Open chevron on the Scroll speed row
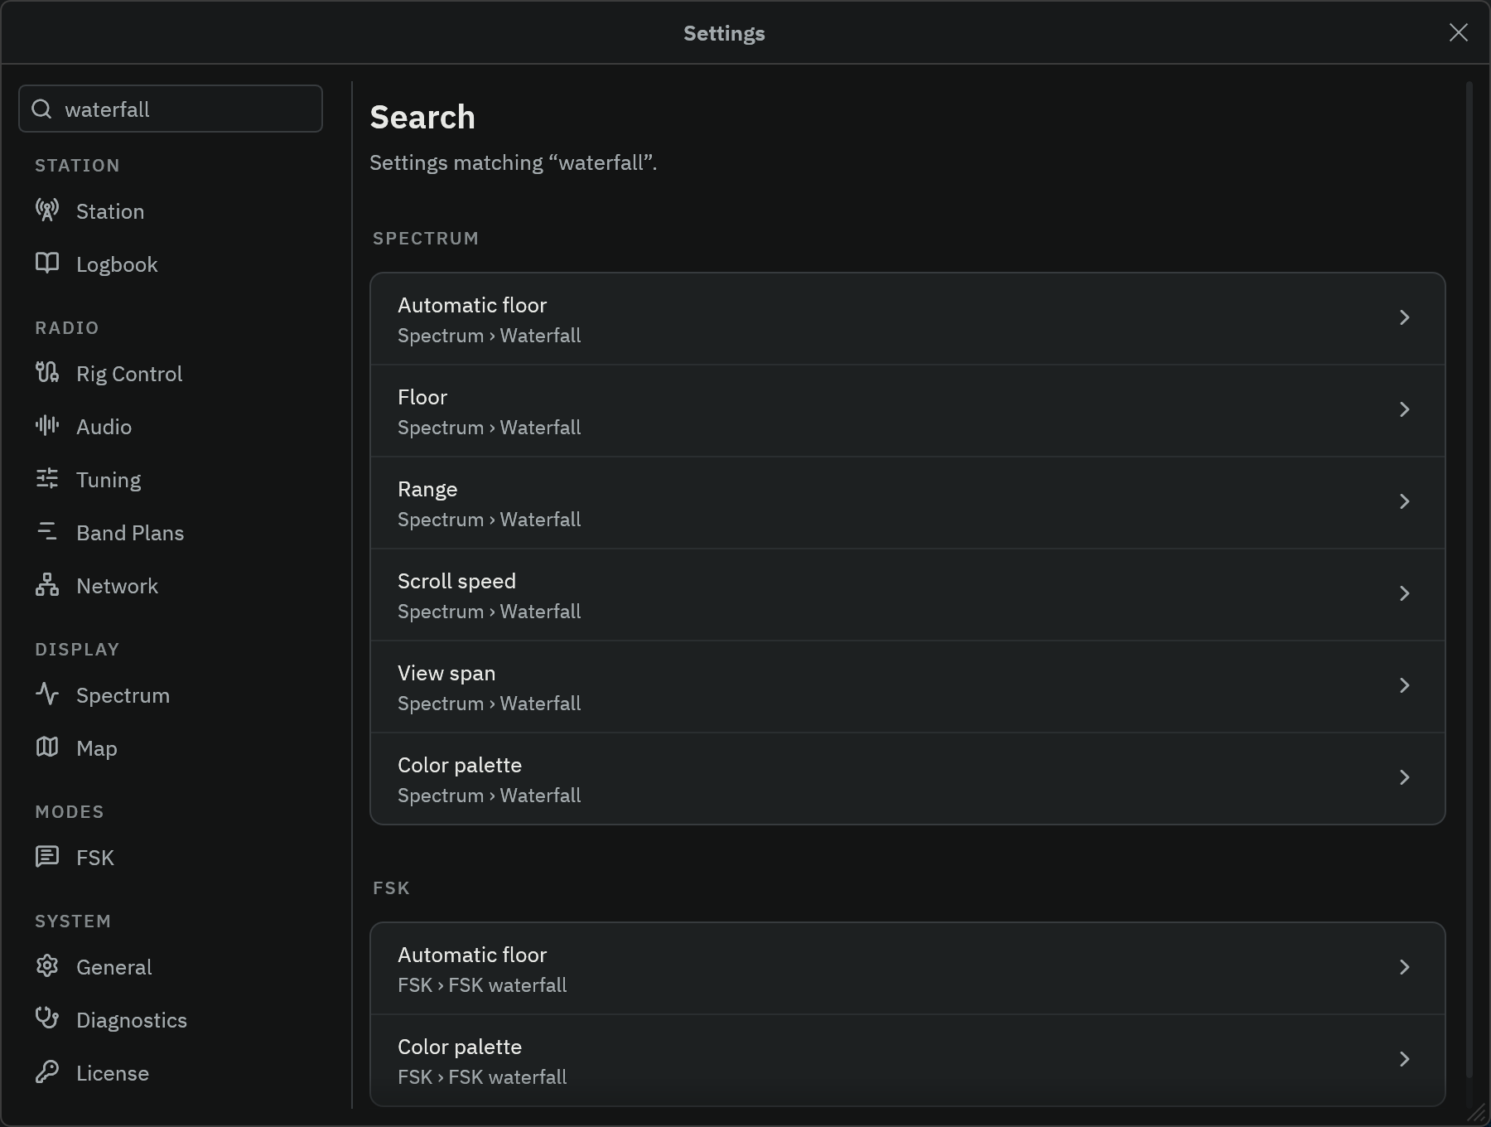Viewport: 1491px width, 1127px height. [x=1404, y=594]
